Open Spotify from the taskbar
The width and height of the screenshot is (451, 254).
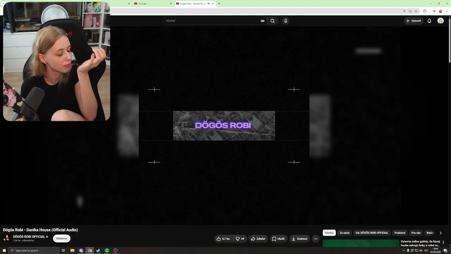point(107,250)
